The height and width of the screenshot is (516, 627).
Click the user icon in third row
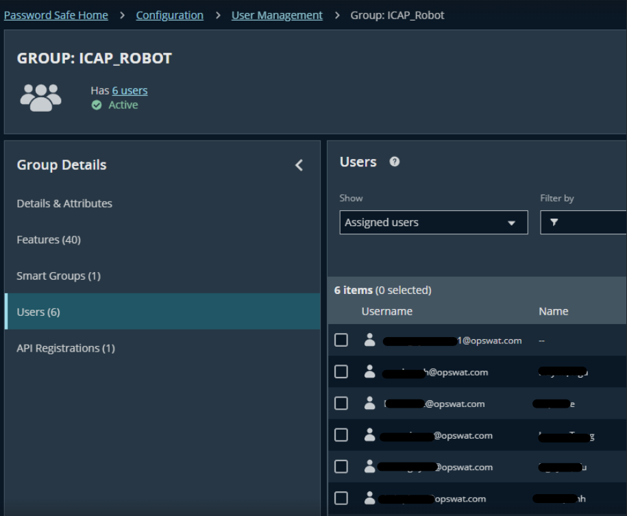(x=370, y=404)
